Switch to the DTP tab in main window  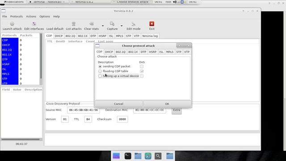[93, 36]
